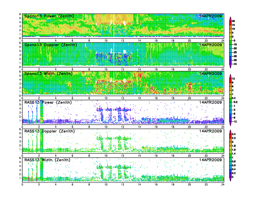The height and width of the screenshot is (198, 257).
Task: Click the 14APR2009 date in Spano13 Doppler panel
Action: coord(211,45)
